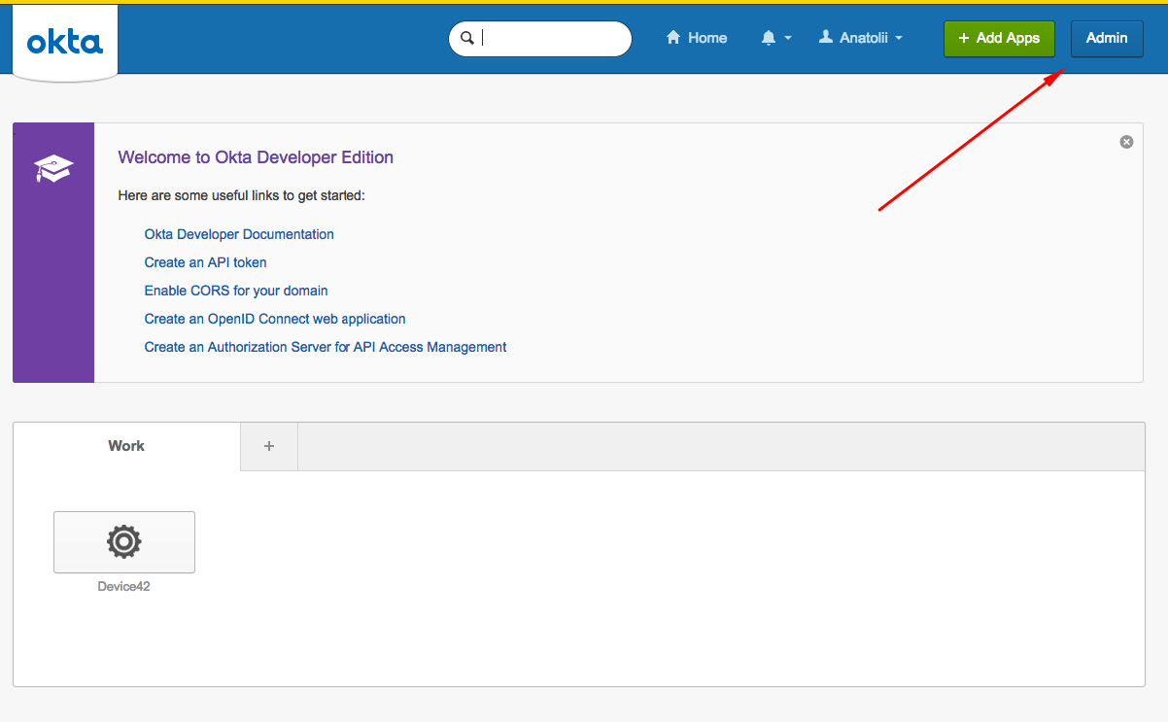
Task: Open the Create an API token link
Action: click(x=205, y=262)
